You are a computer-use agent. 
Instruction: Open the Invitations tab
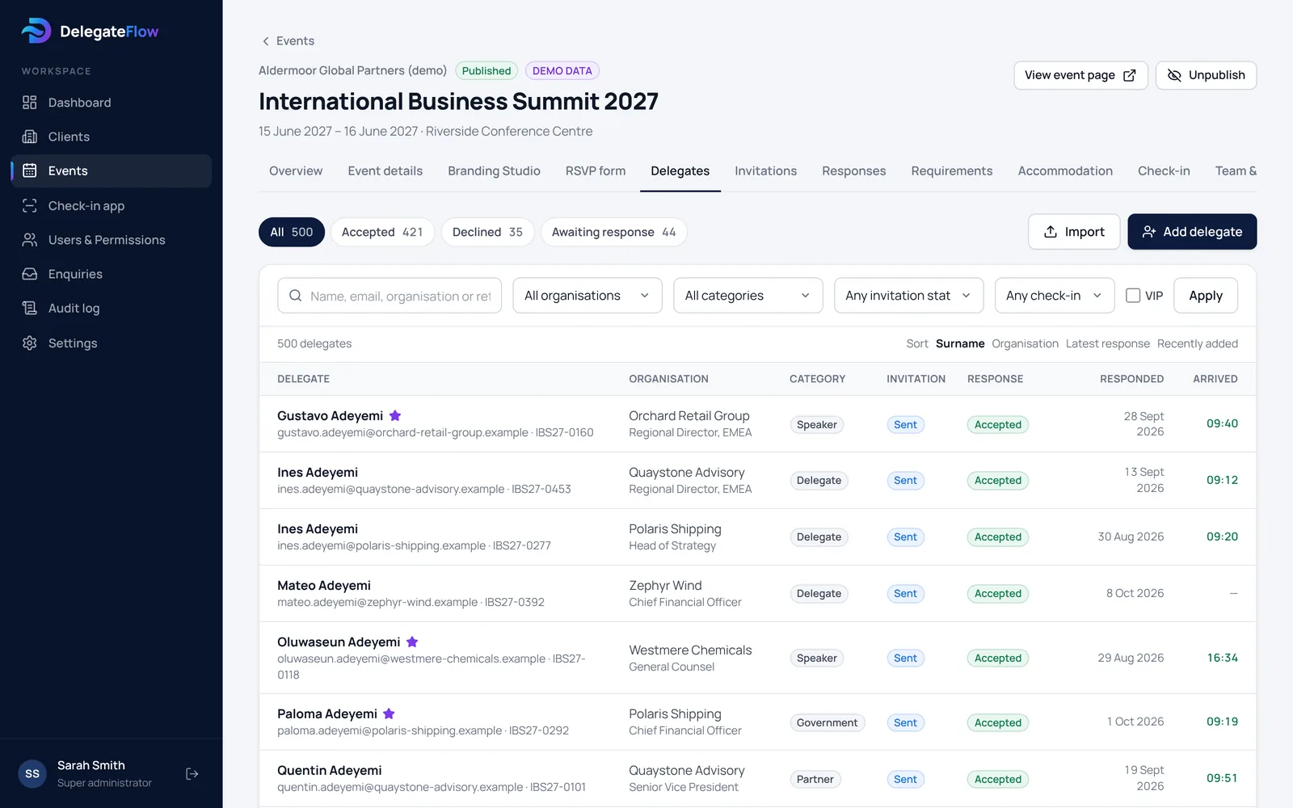(x=765, y=171)
